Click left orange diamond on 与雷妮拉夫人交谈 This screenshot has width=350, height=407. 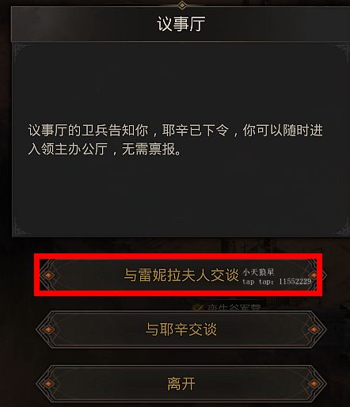(x=48, y=275)
